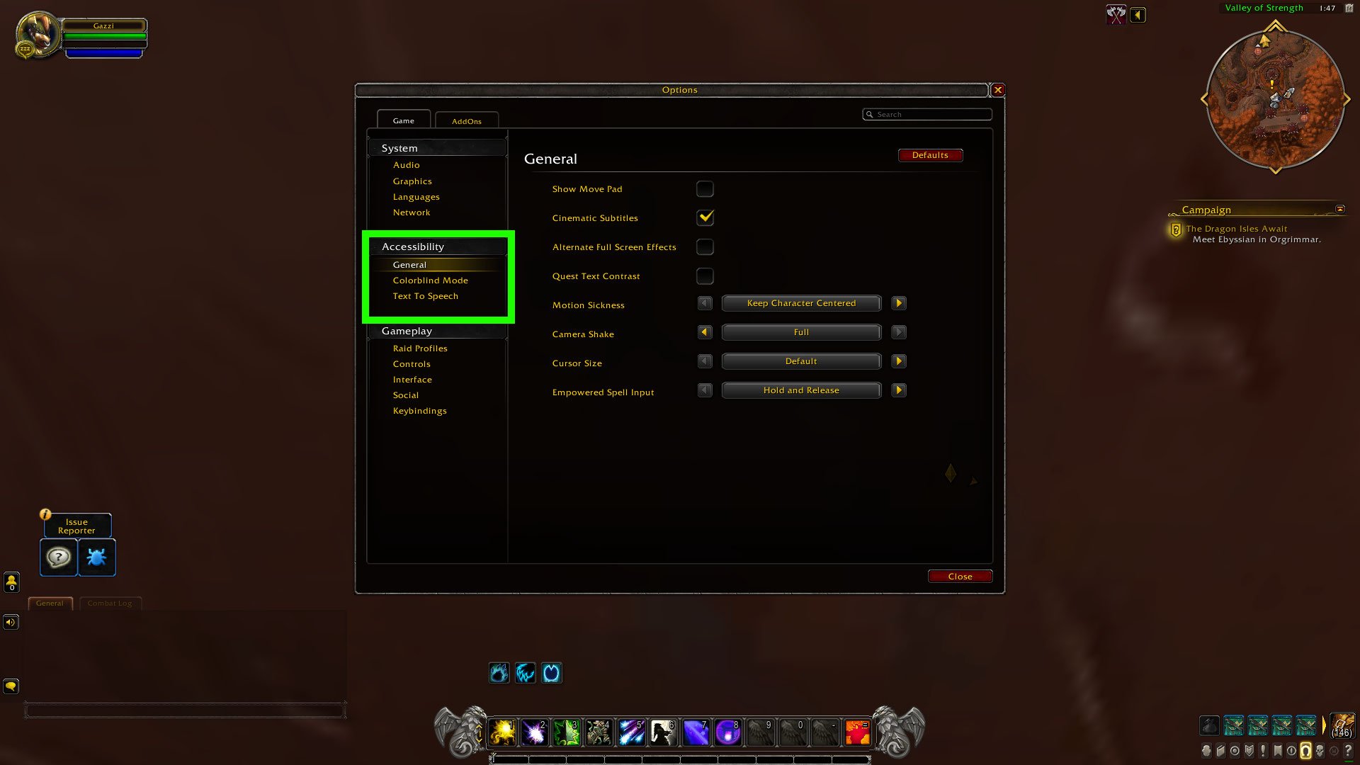Toggle the Quest Text Contrast checkbox
Screen dimensions: 1360x765
click(x=705, y=276)
